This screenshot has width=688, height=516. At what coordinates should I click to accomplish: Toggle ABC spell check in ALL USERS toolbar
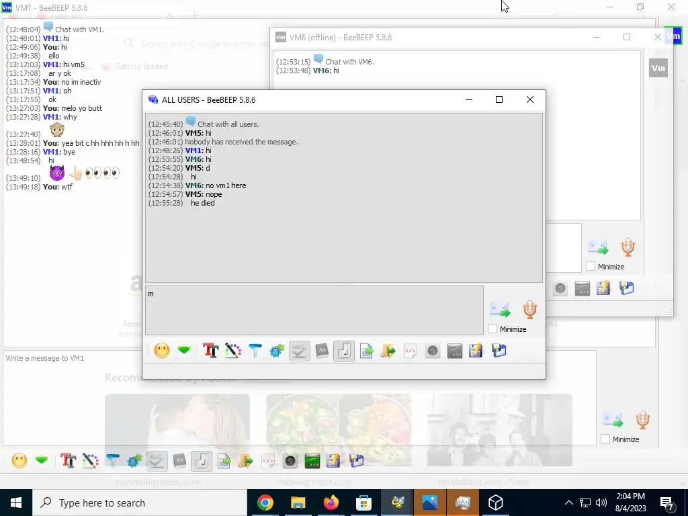tap(299, 351)
